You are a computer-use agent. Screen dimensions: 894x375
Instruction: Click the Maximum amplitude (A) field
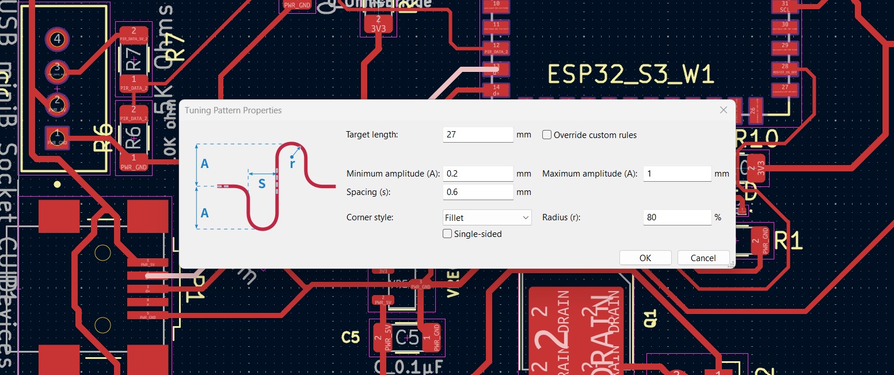pos(677,174)
